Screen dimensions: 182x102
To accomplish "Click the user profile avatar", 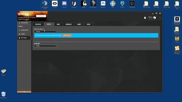I will pos(154,18).
